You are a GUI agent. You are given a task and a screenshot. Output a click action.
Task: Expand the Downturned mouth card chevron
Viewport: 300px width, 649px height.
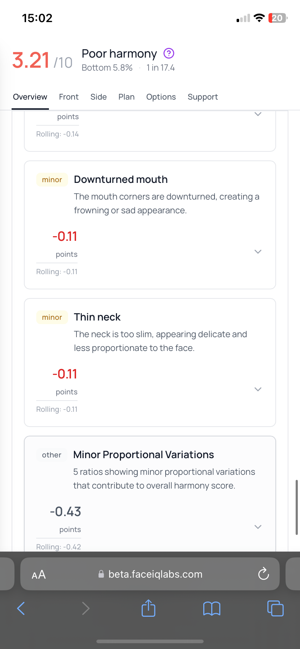coord(258,252)
